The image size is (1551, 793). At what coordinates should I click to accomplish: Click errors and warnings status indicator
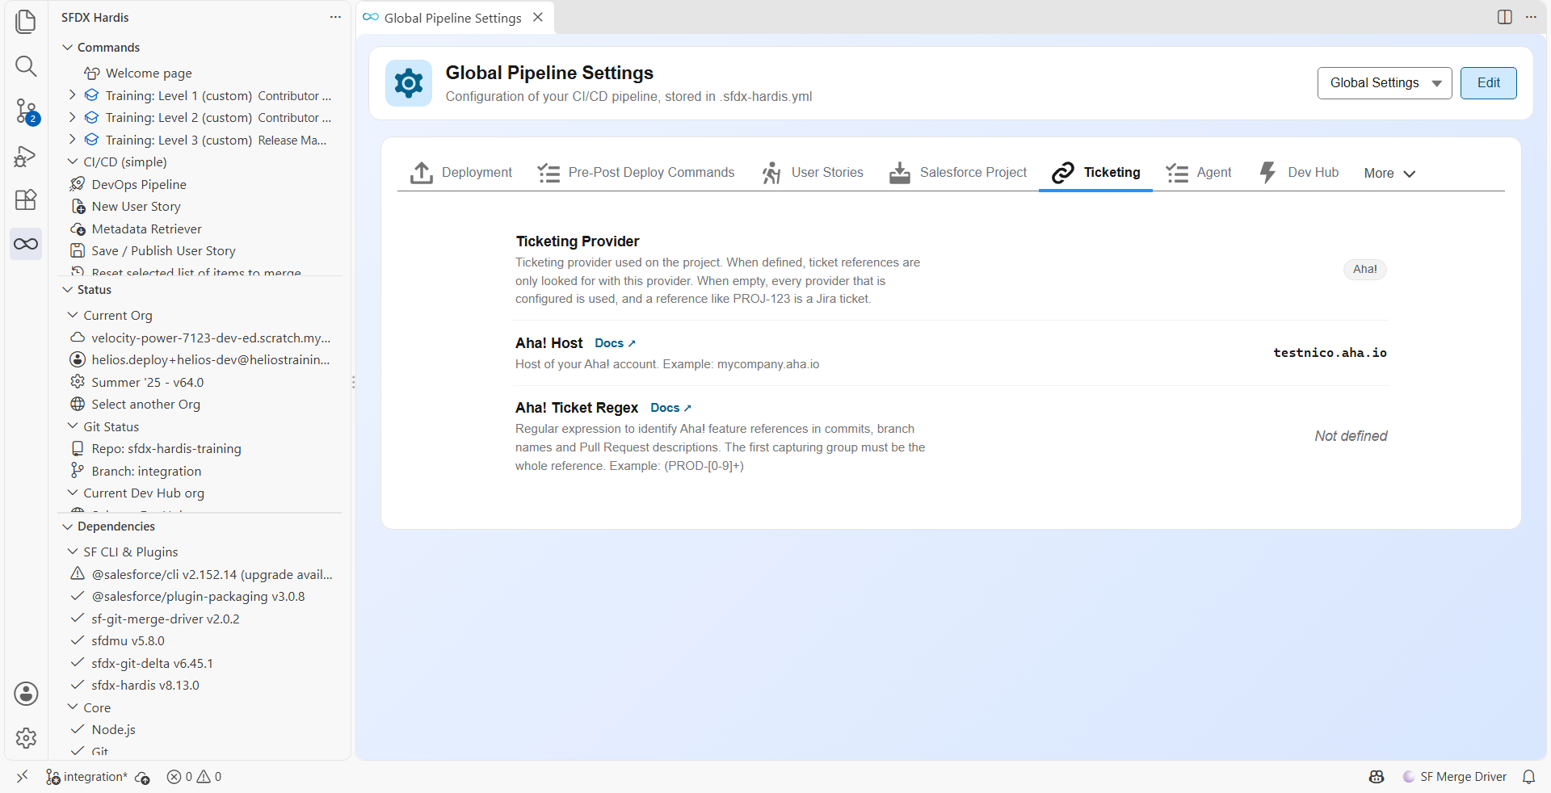click(x=194, y=777)
